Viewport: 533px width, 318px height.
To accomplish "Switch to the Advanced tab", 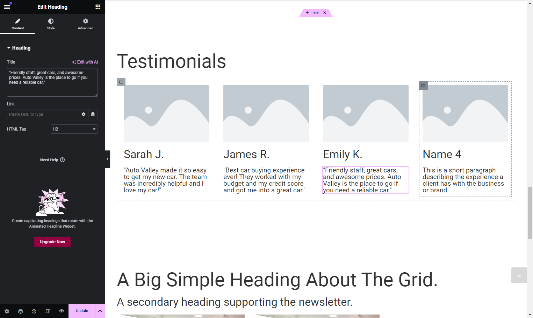I will click(x=86, y=24).
